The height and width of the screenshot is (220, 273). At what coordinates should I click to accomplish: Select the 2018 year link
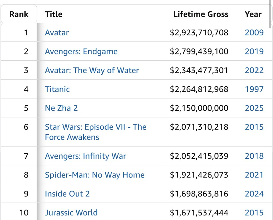pyautogui.click(x=254, y=156)
